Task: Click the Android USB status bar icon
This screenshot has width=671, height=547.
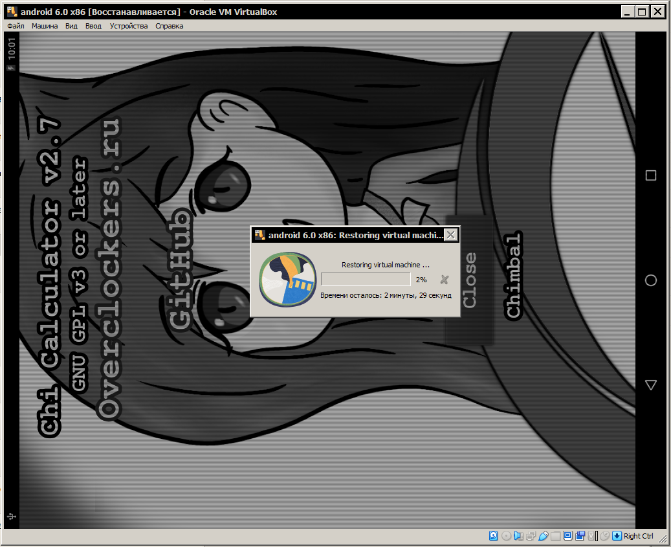Action: pos(12,516)
